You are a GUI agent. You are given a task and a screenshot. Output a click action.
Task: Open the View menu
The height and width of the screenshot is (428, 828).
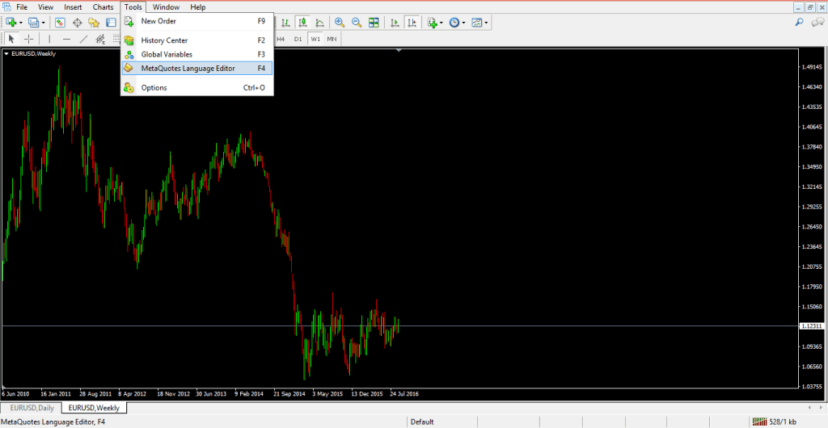pyautogui.click(x=46, y=6)
